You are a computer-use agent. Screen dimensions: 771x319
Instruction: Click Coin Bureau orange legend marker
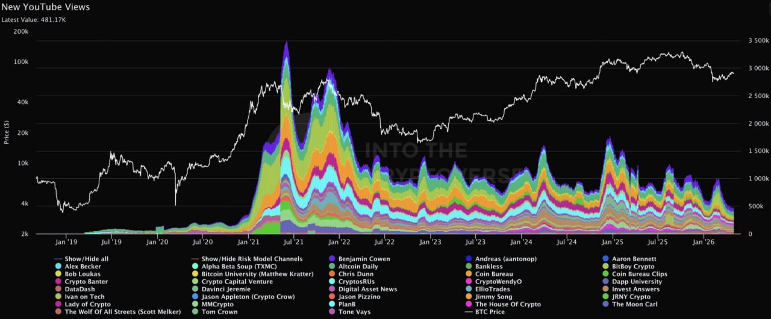469,274
